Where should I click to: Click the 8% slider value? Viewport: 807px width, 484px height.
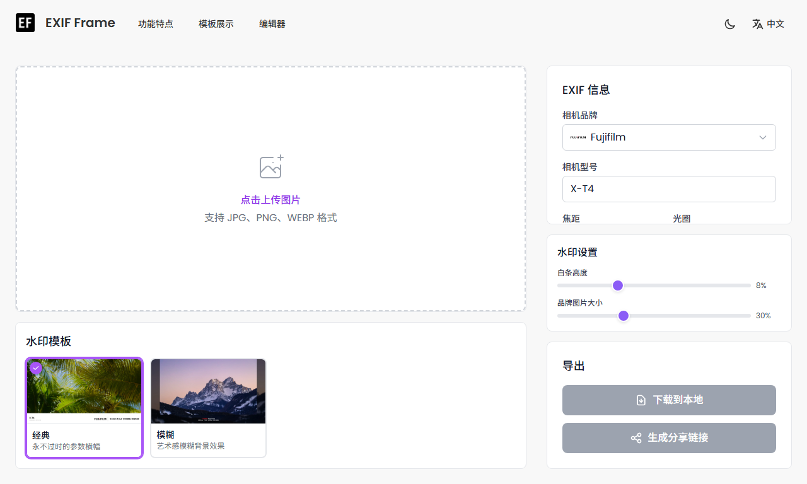point(761,285)
